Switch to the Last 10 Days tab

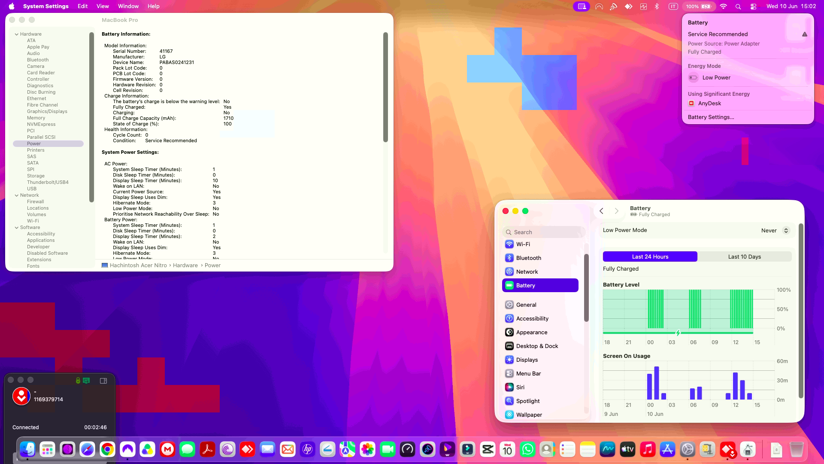click(x=745, y=256)
